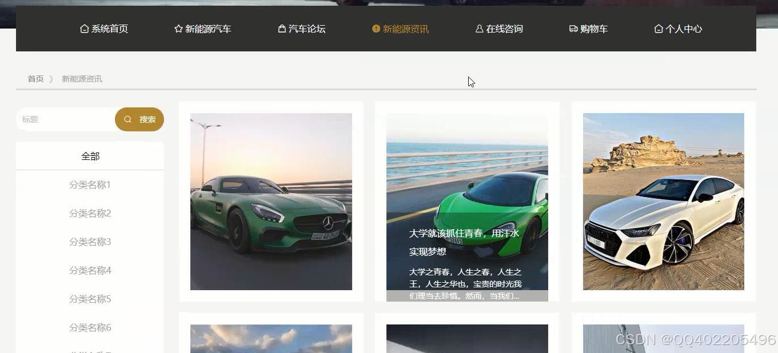Open the cloudy-sky thumbnail in second row
The width and height of the screenshot is (778, 353).
click(x=271, y=339)
